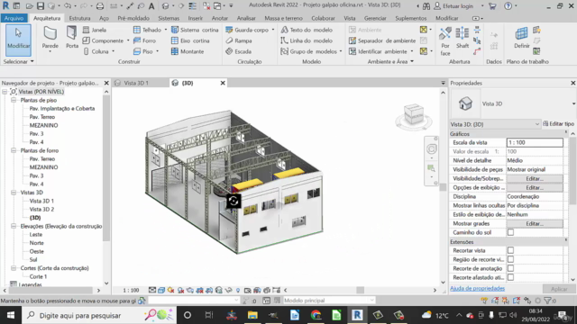Open the Gerenciar ribbon tab
This screenshot has width=577, height=324.
375,18
